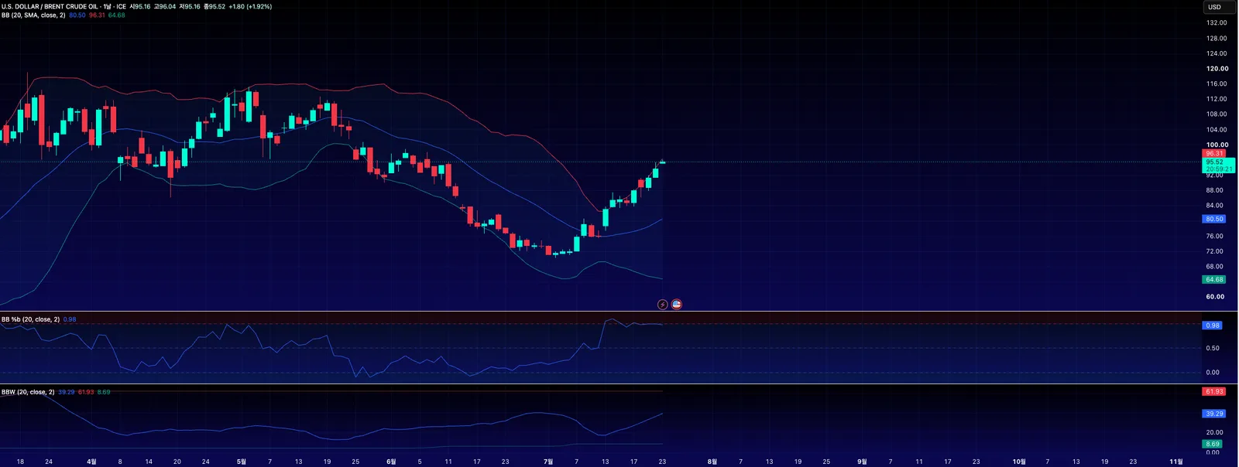1239x467 pixels.
Task: Click the 4월 label on time axis
Action: pyautogui.click(x=91, y=462)
